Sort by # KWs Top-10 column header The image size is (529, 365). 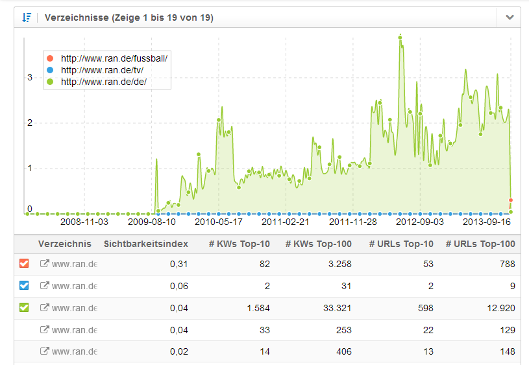pos(239,244)
